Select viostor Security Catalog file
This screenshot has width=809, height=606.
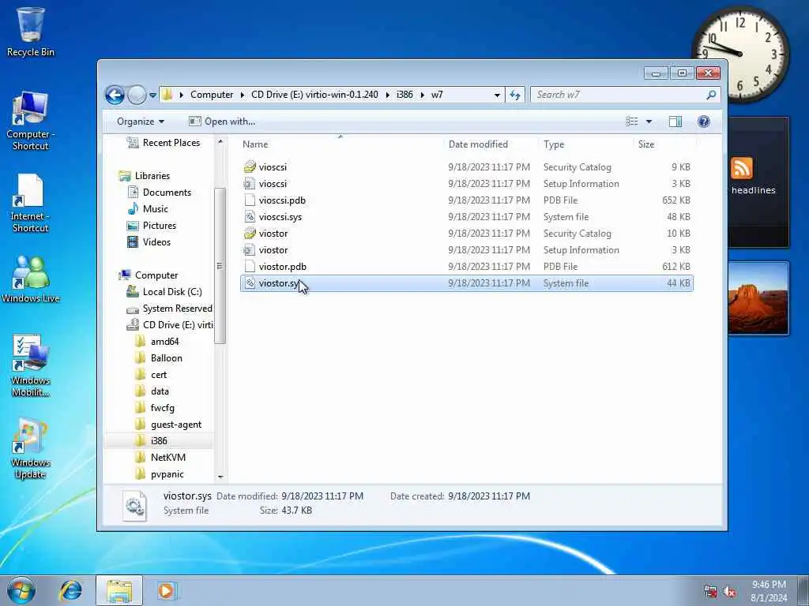coord(466,234)
